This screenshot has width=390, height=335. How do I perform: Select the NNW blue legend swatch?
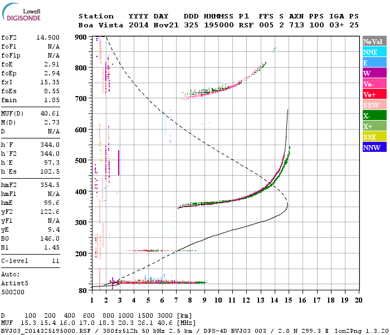374,147
